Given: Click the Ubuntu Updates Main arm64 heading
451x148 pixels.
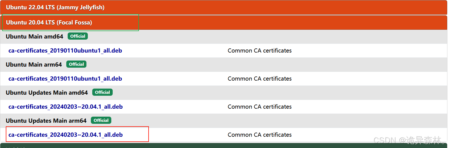Looking at the screenshot, I should [46, 121].
